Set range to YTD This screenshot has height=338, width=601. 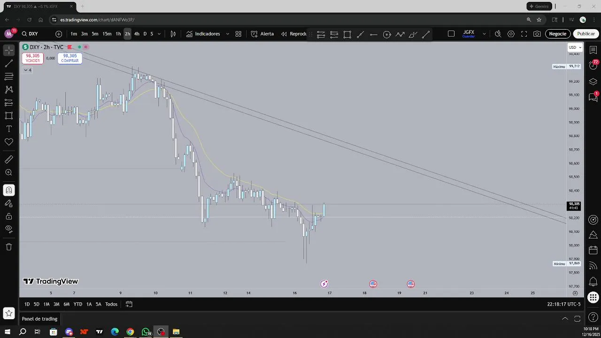(77, 304)
